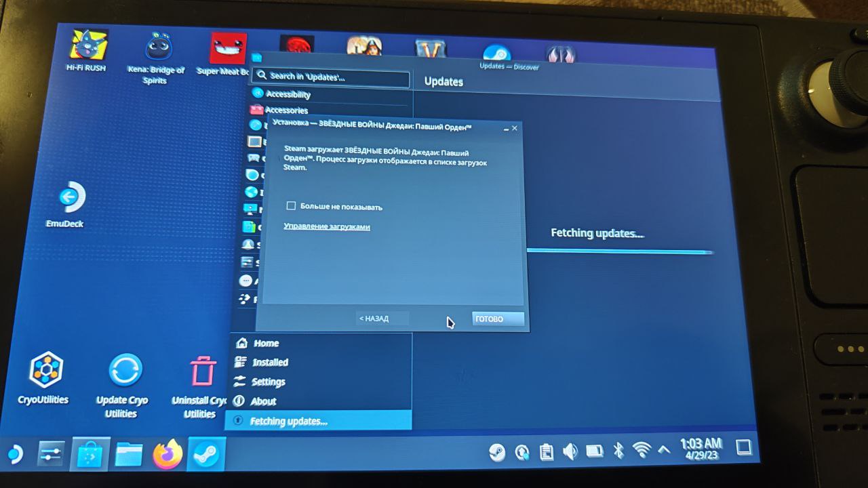Launch Firefox from the taskbar
Viewport: 868px width, 488px height.
pos(167,454)
